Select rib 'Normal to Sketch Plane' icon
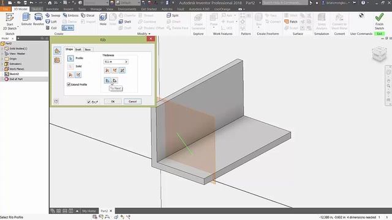 (x=57, y=51)
